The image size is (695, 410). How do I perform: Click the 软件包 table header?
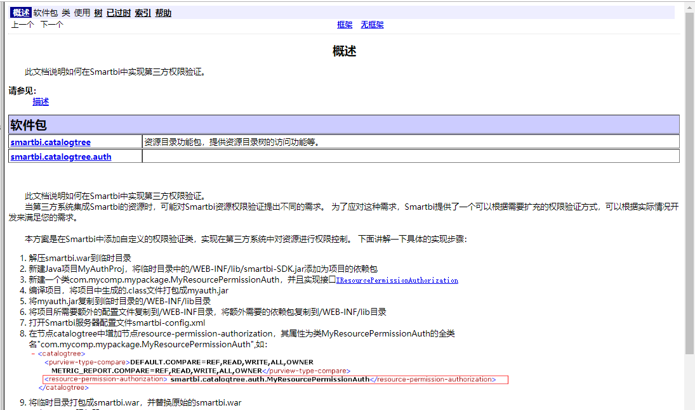click(343, 125)
